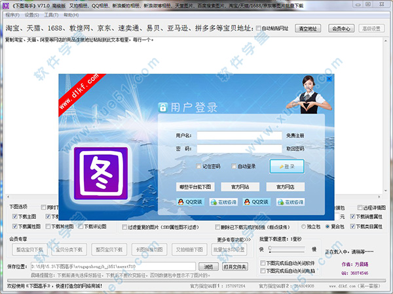Viewport: 393px width, 294px height.
Task: Open the 设置(S) menu
Action: (31, 15)
